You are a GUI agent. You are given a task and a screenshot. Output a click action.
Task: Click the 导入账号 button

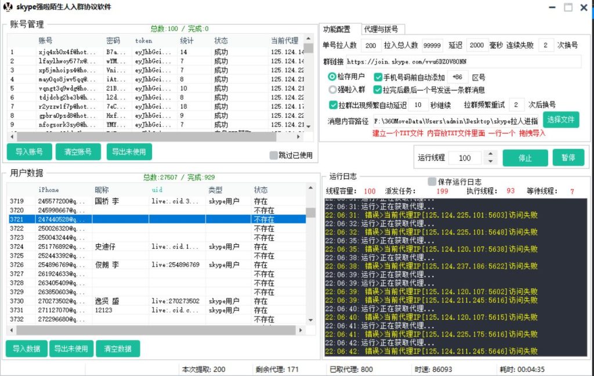(29, 152)
